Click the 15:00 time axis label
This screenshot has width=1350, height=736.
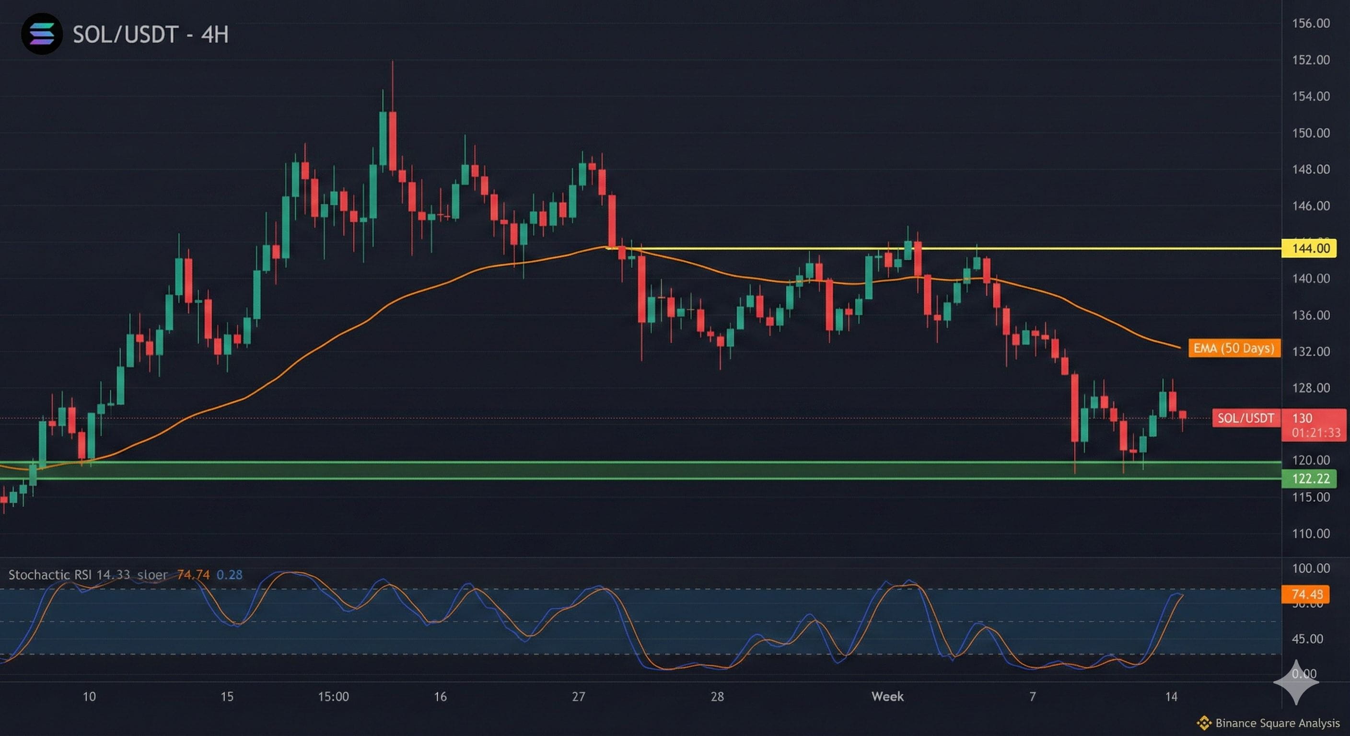click(x=333, y=696)
